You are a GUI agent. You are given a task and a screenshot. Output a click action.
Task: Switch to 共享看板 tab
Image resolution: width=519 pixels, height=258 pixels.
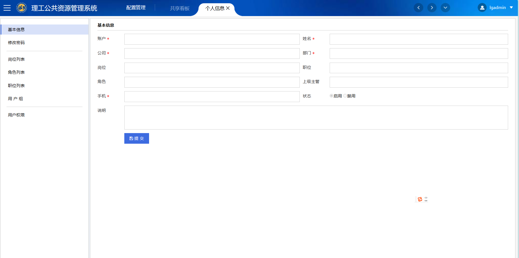180,8
